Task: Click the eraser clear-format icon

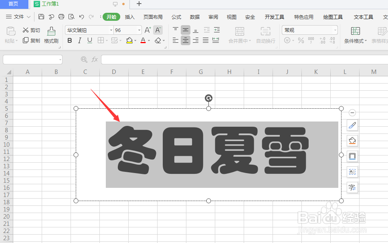Action: coord(158,40)
